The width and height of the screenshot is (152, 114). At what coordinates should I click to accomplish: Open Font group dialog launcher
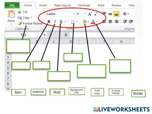(x=97, y=29)
